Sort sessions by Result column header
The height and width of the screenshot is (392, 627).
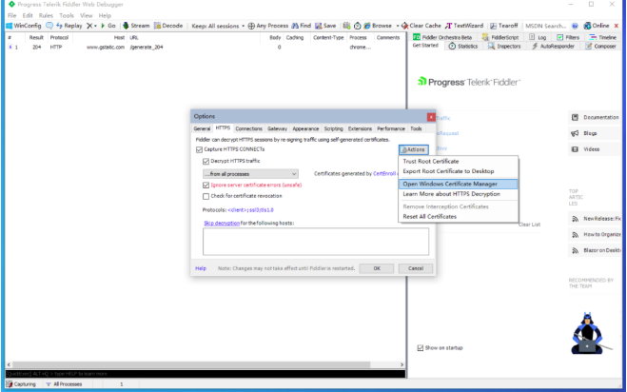pyautogui.click(x=36, y=38)
